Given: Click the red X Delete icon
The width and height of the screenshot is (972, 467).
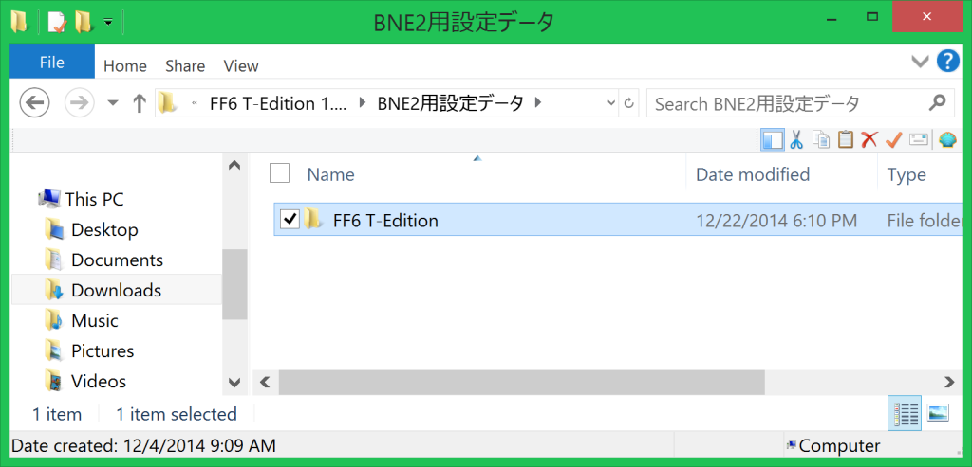Looking at the screenshot, I should pos(869,140).
